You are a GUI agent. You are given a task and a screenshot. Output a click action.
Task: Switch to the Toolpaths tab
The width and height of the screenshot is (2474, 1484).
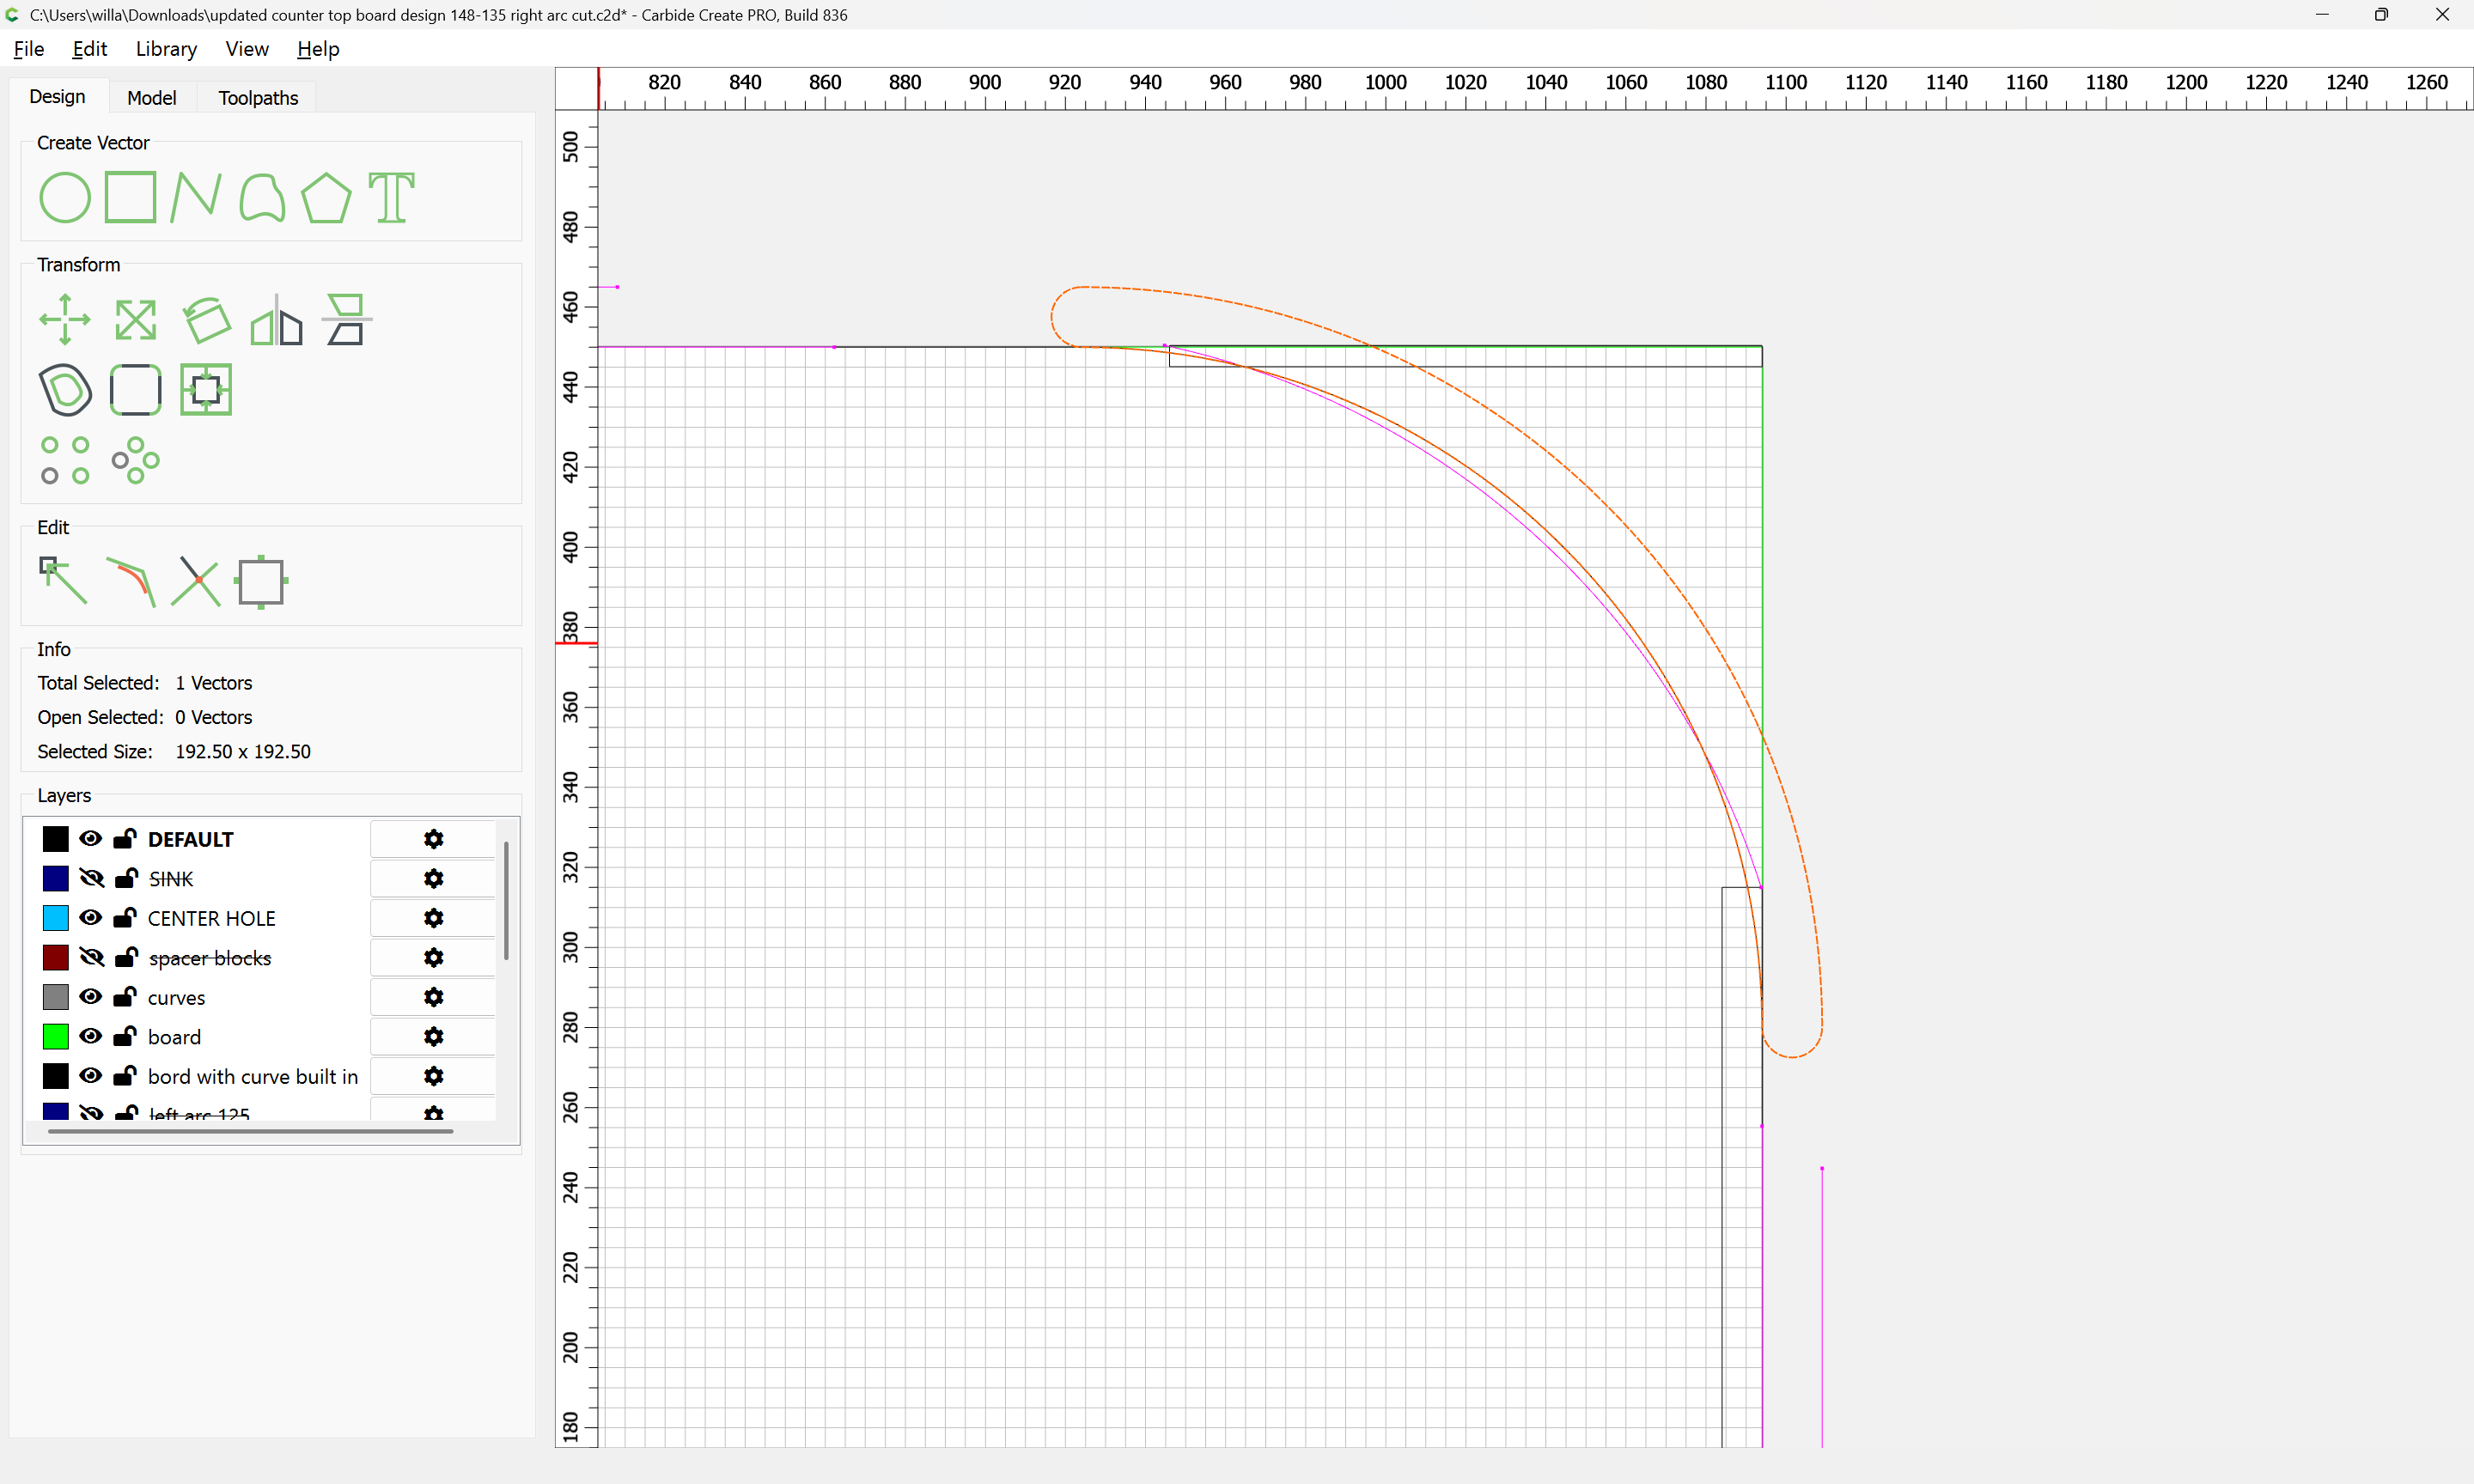[258, 97]
